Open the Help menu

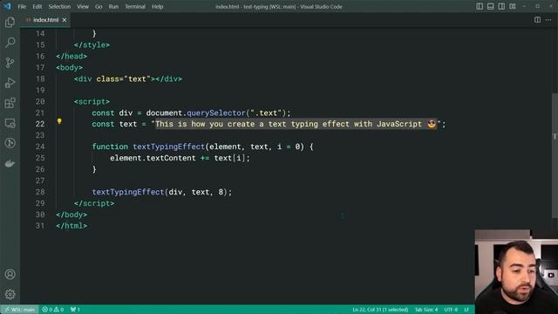[x=157, y=6]
